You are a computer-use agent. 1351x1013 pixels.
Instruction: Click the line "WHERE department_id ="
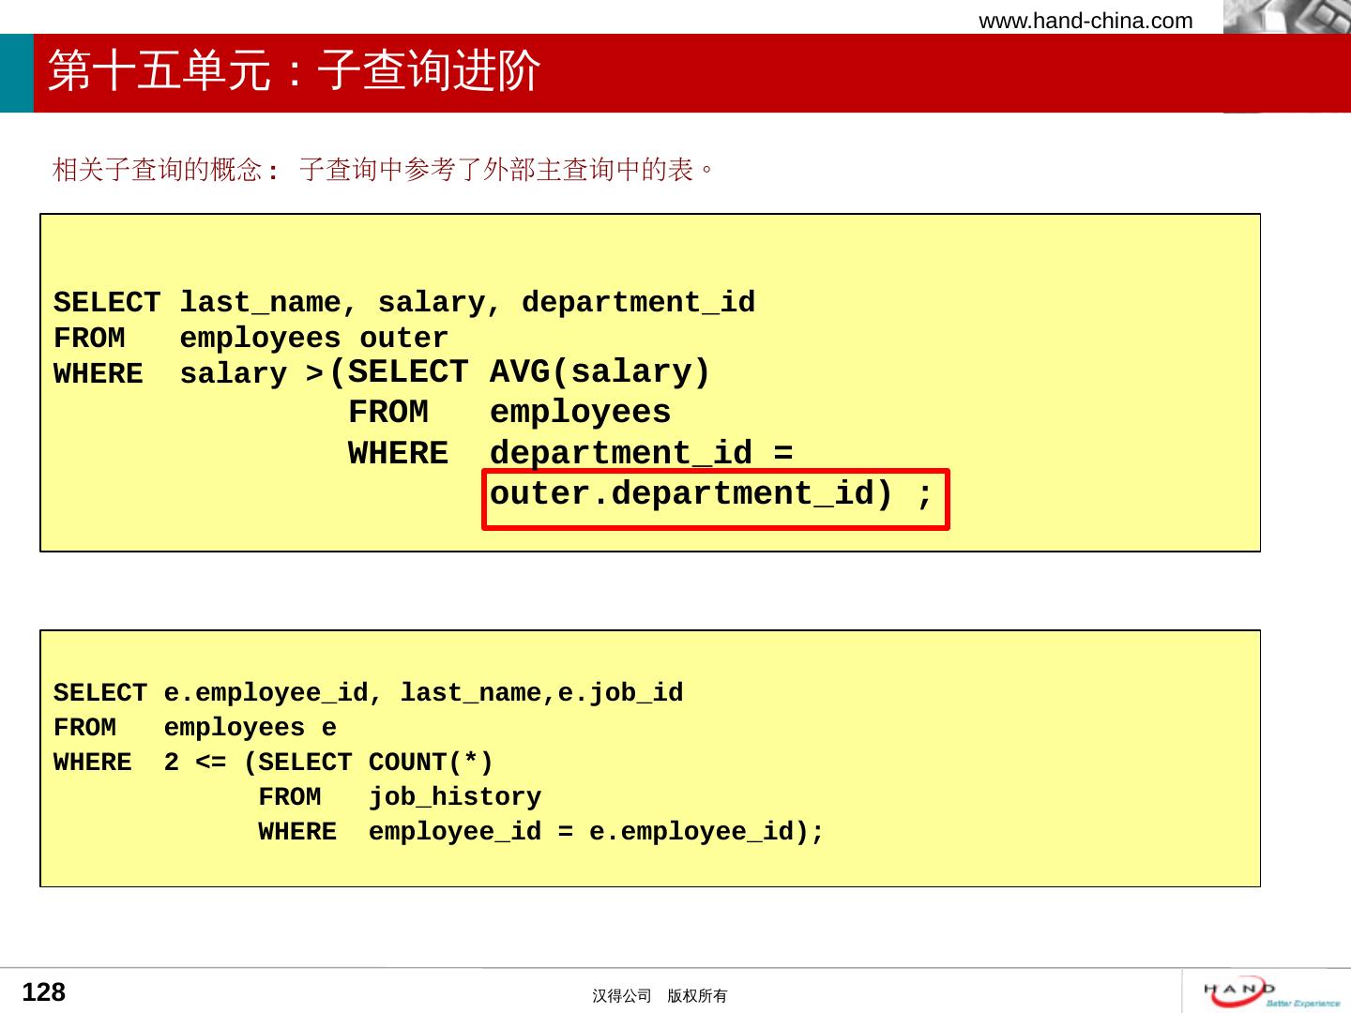(x=570, y=454)
